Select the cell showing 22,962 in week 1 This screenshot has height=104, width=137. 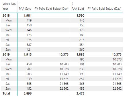[64, 89]
